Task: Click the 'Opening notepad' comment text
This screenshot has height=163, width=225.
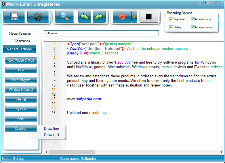Action: 117,44
